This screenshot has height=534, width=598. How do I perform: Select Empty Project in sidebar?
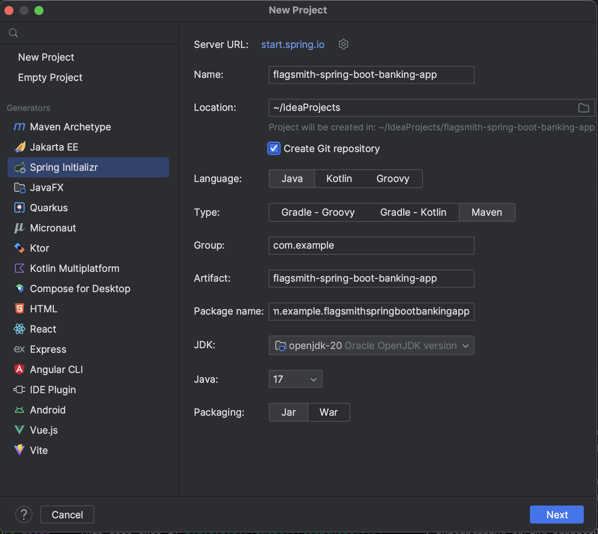point(50,78)
